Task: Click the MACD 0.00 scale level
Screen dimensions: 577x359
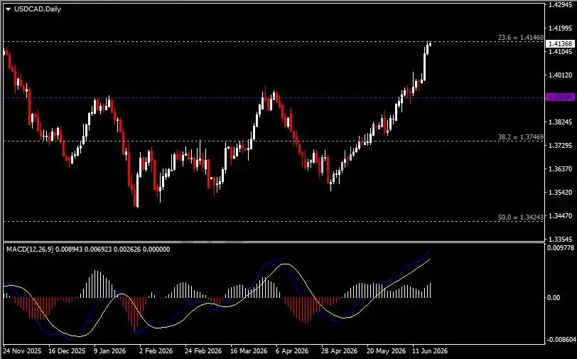Action: coord(554,298)
